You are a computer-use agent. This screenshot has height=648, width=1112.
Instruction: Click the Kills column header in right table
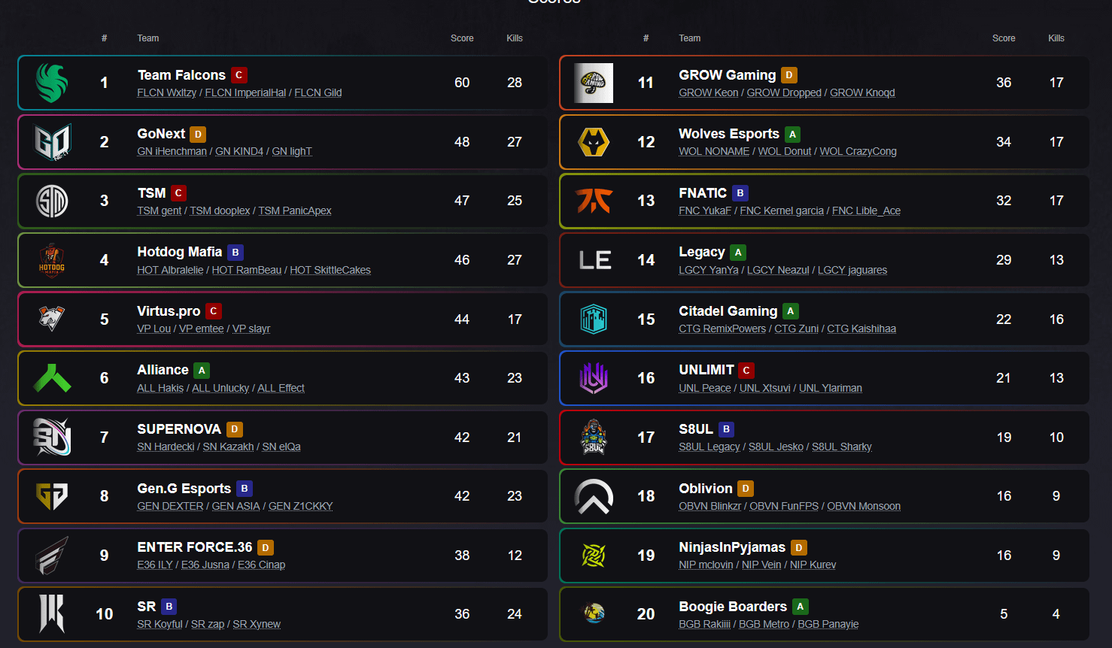(x=1056, y=38)
